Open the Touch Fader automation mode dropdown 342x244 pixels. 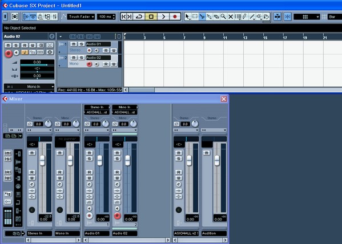click(x=81, y=17)
